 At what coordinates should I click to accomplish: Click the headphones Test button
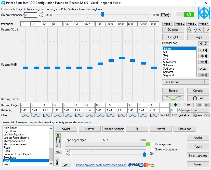click(x=198, y=98)
